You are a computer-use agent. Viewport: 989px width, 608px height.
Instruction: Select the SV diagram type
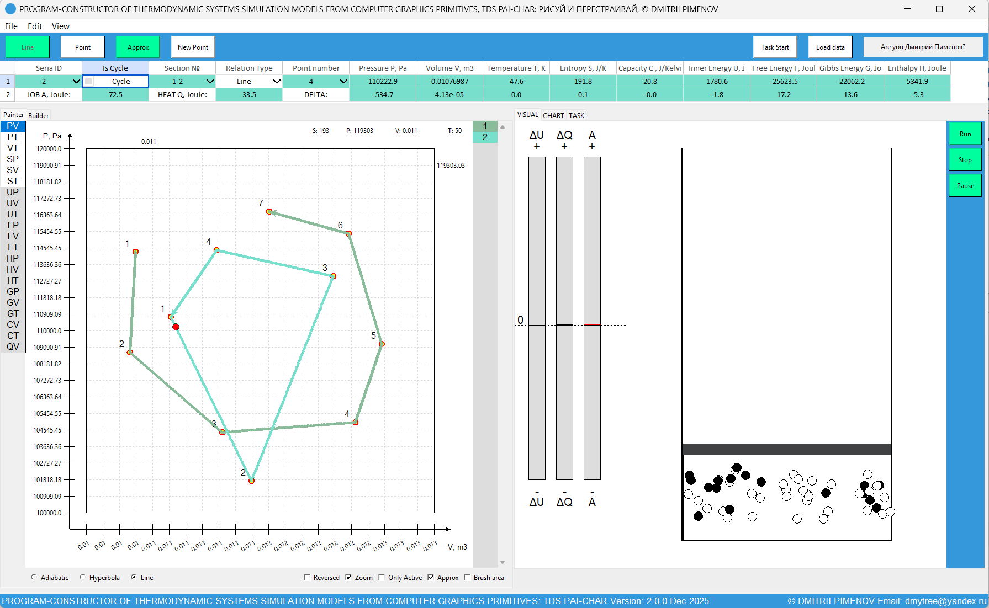click(x=13, y=170)
